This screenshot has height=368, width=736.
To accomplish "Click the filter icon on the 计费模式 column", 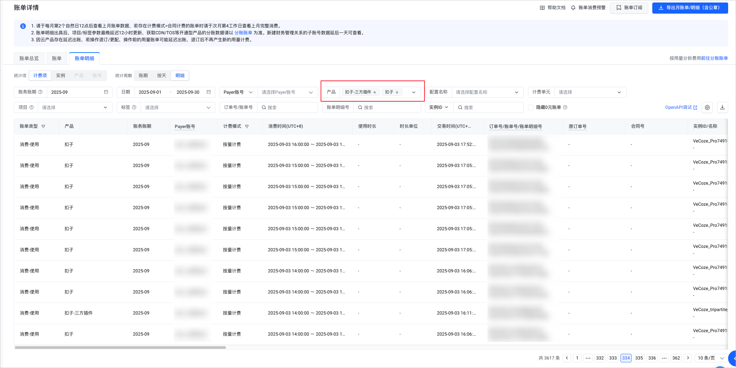I will pyautogui.click(x=247, y=126).
